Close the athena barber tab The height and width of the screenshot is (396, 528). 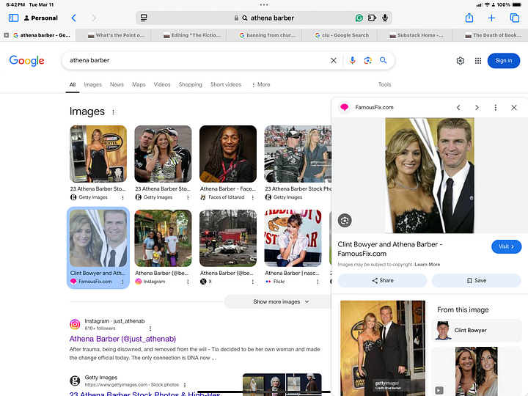point(7,35)
